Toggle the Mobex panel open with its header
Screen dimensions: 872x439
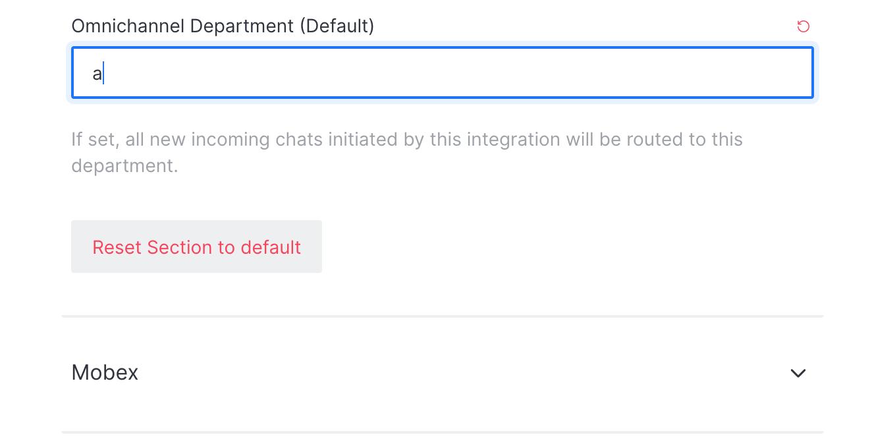pyautogui.click(x=441, y=373)
